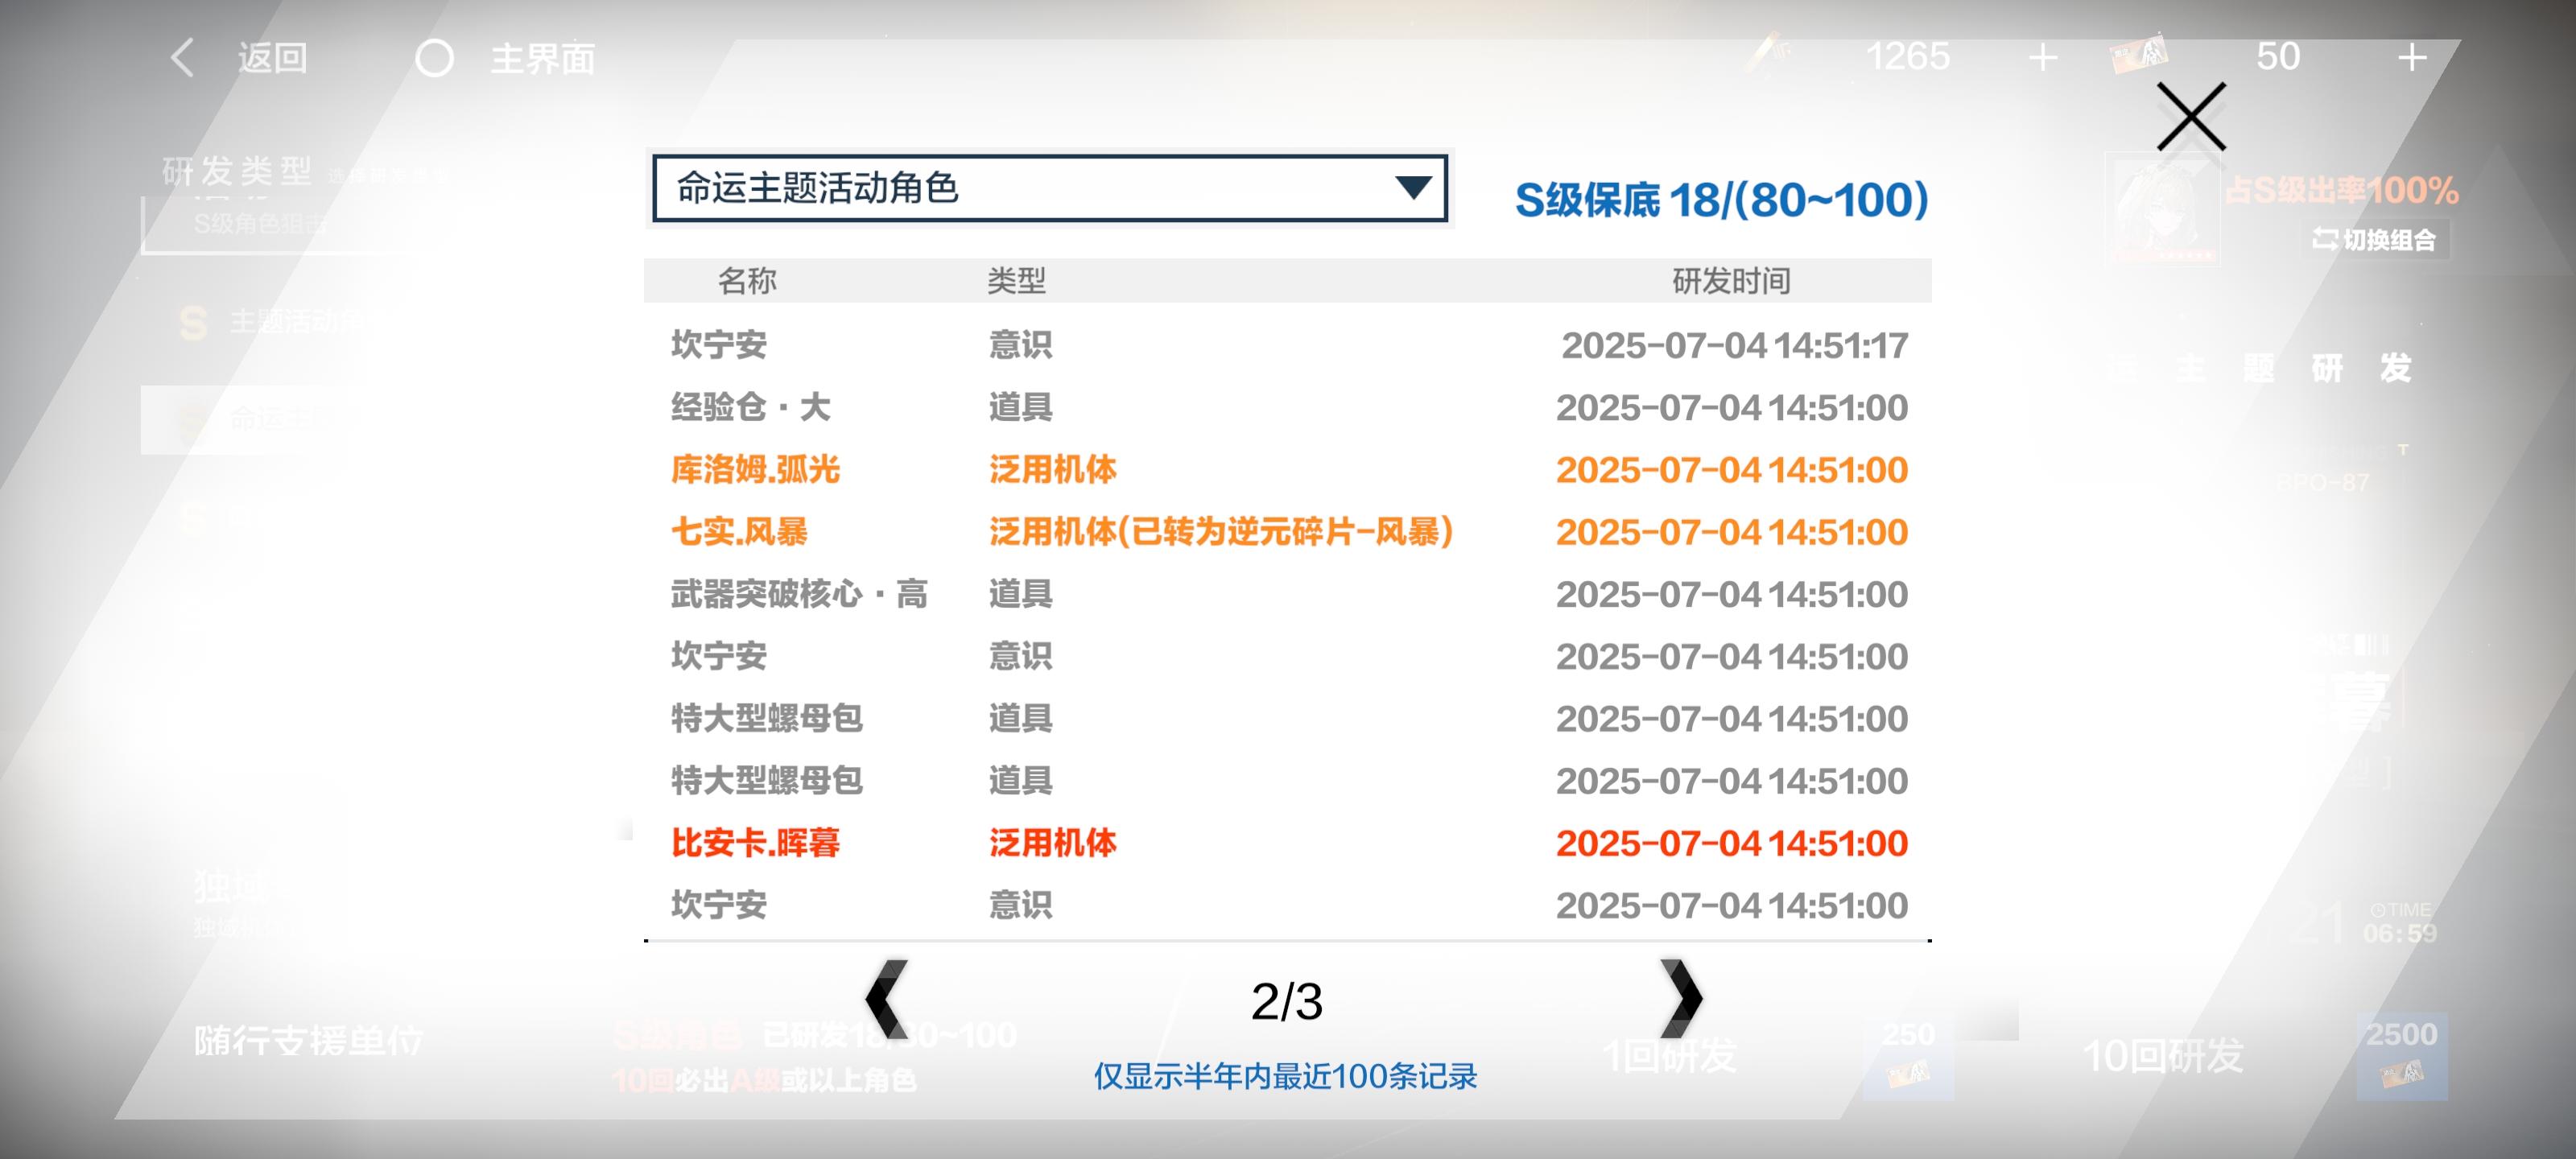This screenshot has height=1159, width=2576.
Task: Tap the 10回研发 button
Action: pyautogui.click(x=2162, y=1055)
